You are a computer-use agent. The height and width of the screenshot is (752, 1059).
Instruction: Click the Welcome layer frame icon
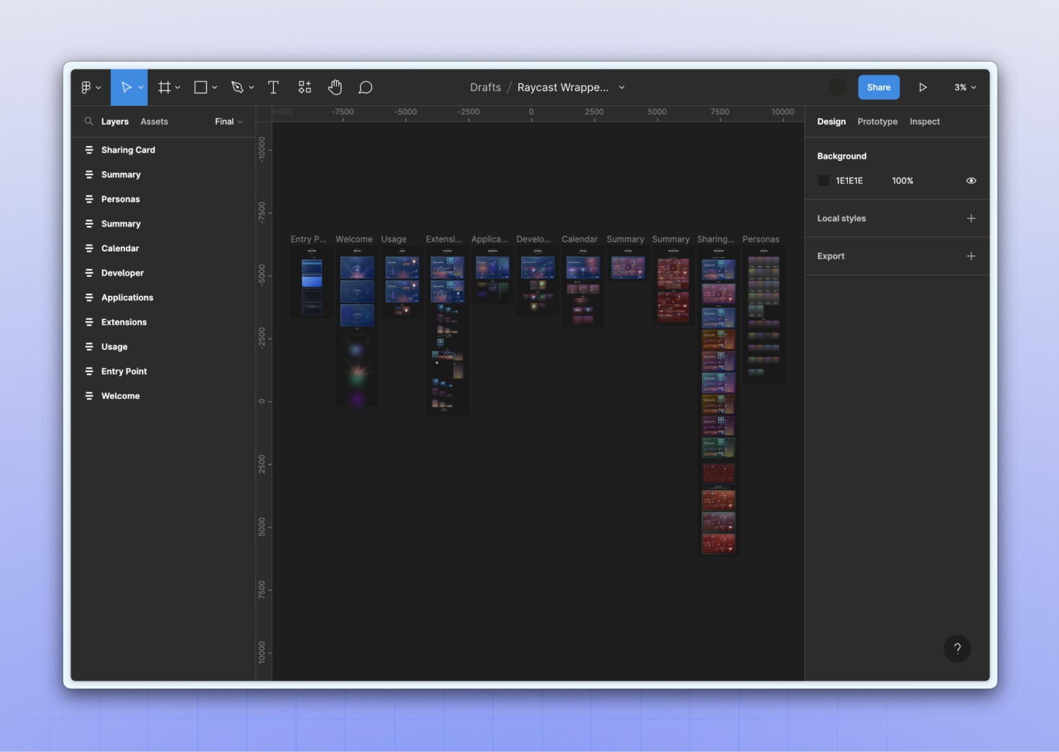pos(89,396)
